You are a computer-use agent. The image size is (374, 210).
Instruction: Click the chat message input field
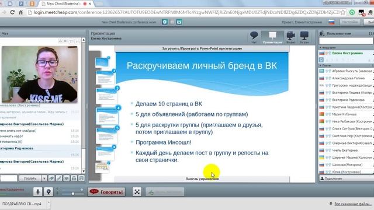[x=9, y=178]
